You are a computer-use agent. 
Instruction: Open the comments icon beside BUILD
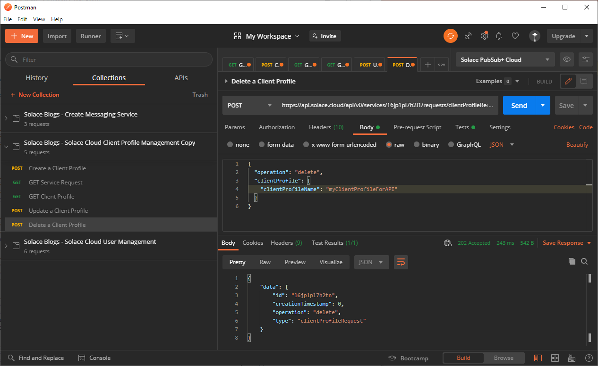tap(584, 81)
